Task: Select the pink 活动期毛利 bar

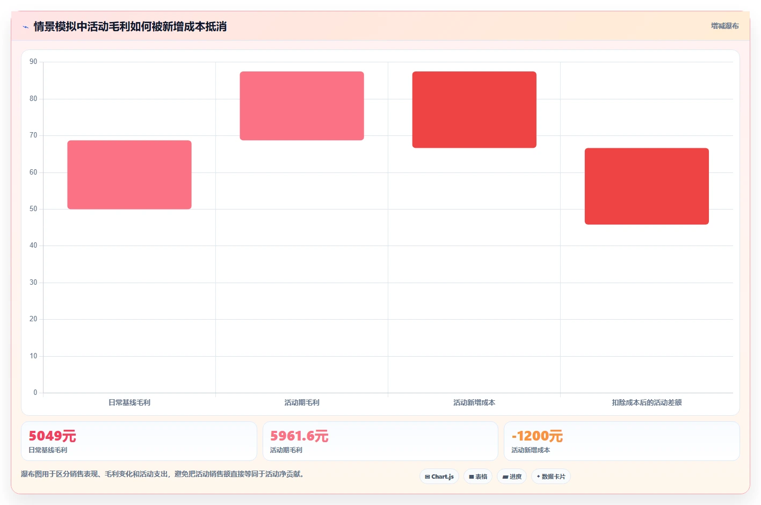Action: 302,106
